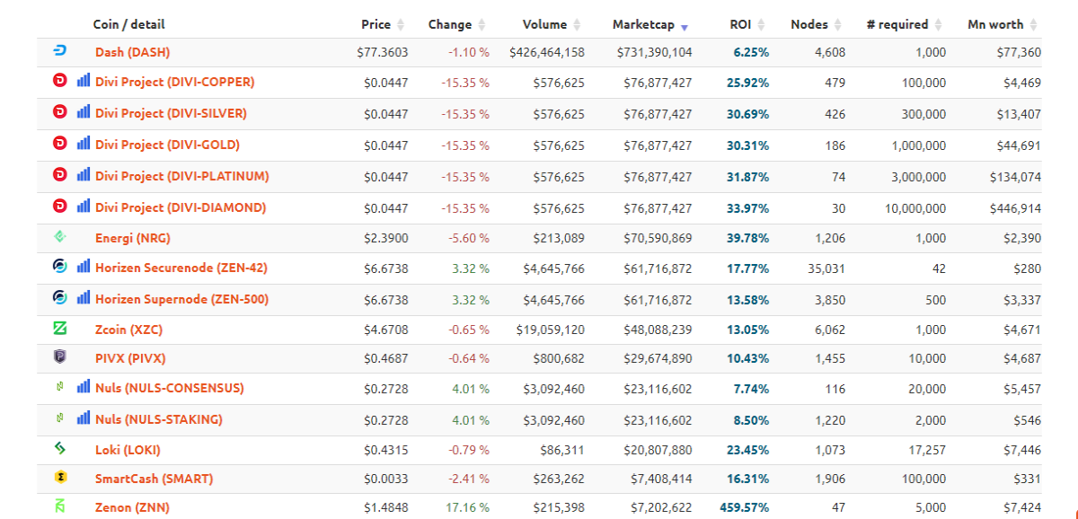Open Horizen Supernode (ZEN-500) link
The image size is (1078, 519).
pyautogui.click(x=181, y=299)
